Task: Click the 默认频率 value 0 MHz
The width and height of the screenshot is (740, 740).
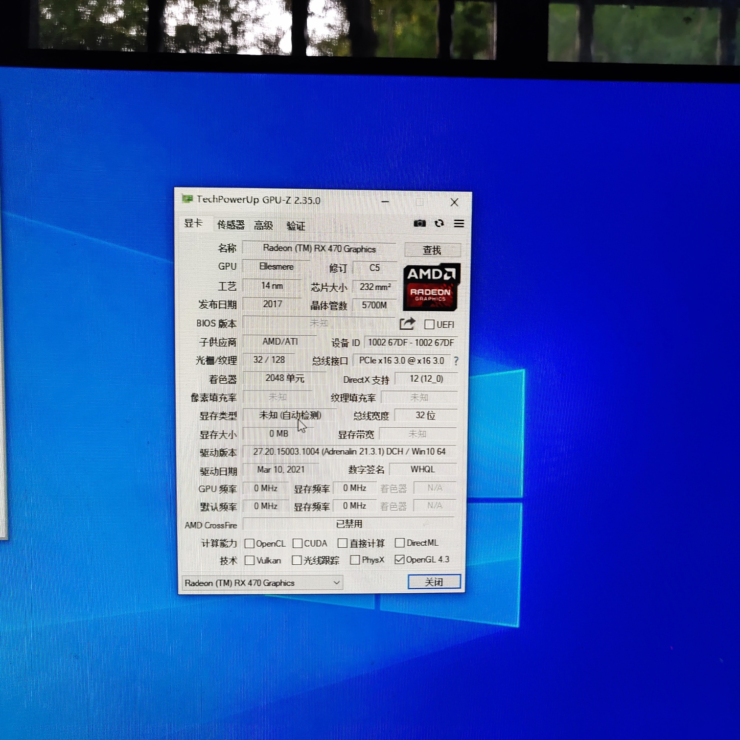Action: (266, 506)
